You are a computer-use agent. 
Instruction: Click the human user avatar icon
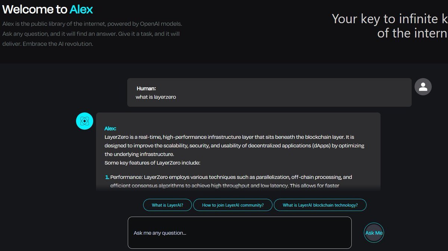pos(423,87)
